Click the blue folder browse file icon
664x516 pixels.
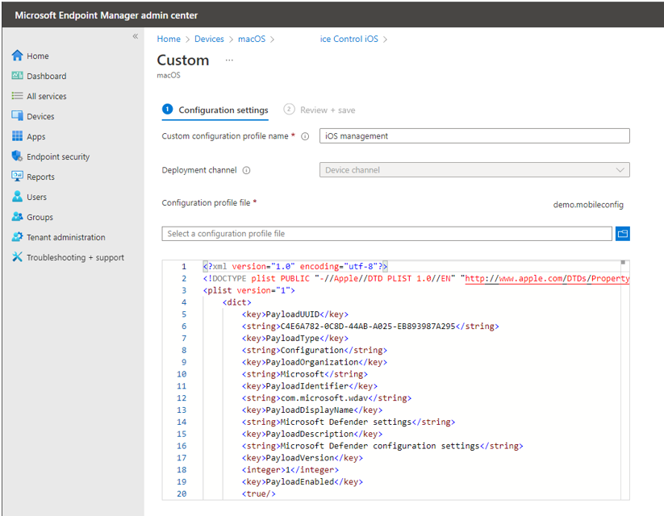coord(622,234)
